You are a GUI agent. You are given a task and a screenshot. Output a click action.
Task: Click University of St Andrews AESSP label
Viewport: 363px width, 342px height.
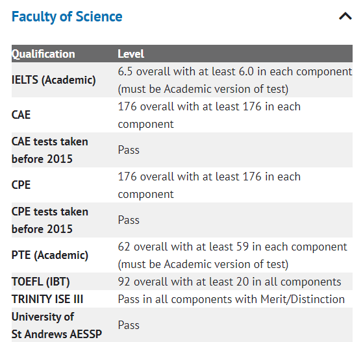coord(56,325)
